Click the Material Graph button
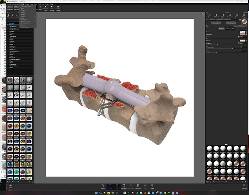249x195 pixels. click(216, 23)
